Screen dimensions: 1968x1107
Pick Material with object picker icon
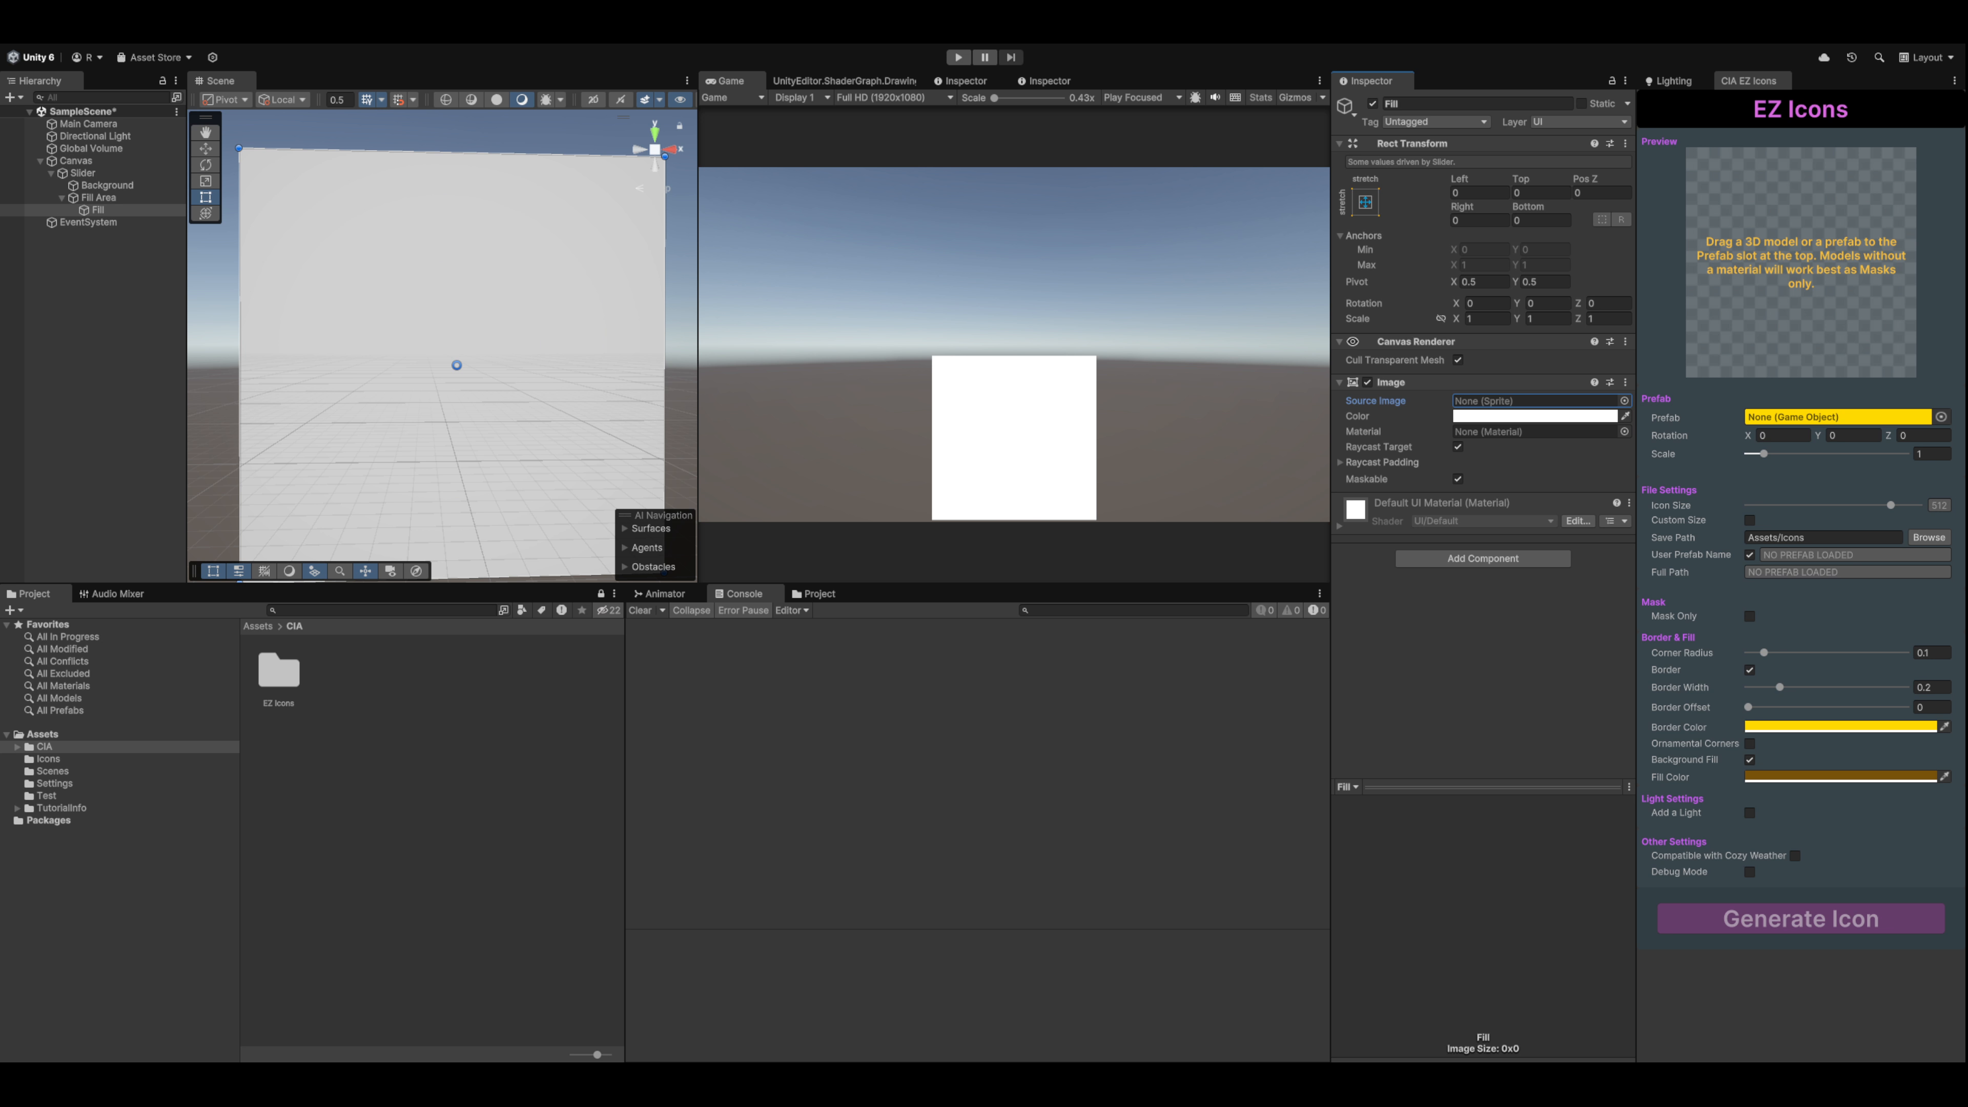[1624, 432]
